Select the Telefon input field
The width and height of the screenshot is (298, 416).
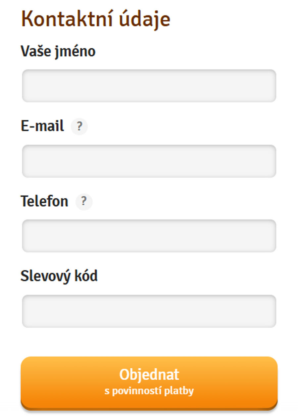(149, 236)
